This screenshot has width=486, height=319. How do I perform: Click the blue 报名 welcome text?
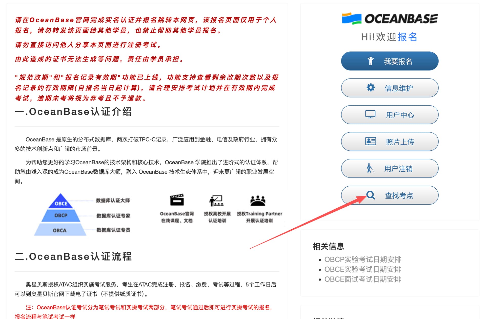coord(407,37)
